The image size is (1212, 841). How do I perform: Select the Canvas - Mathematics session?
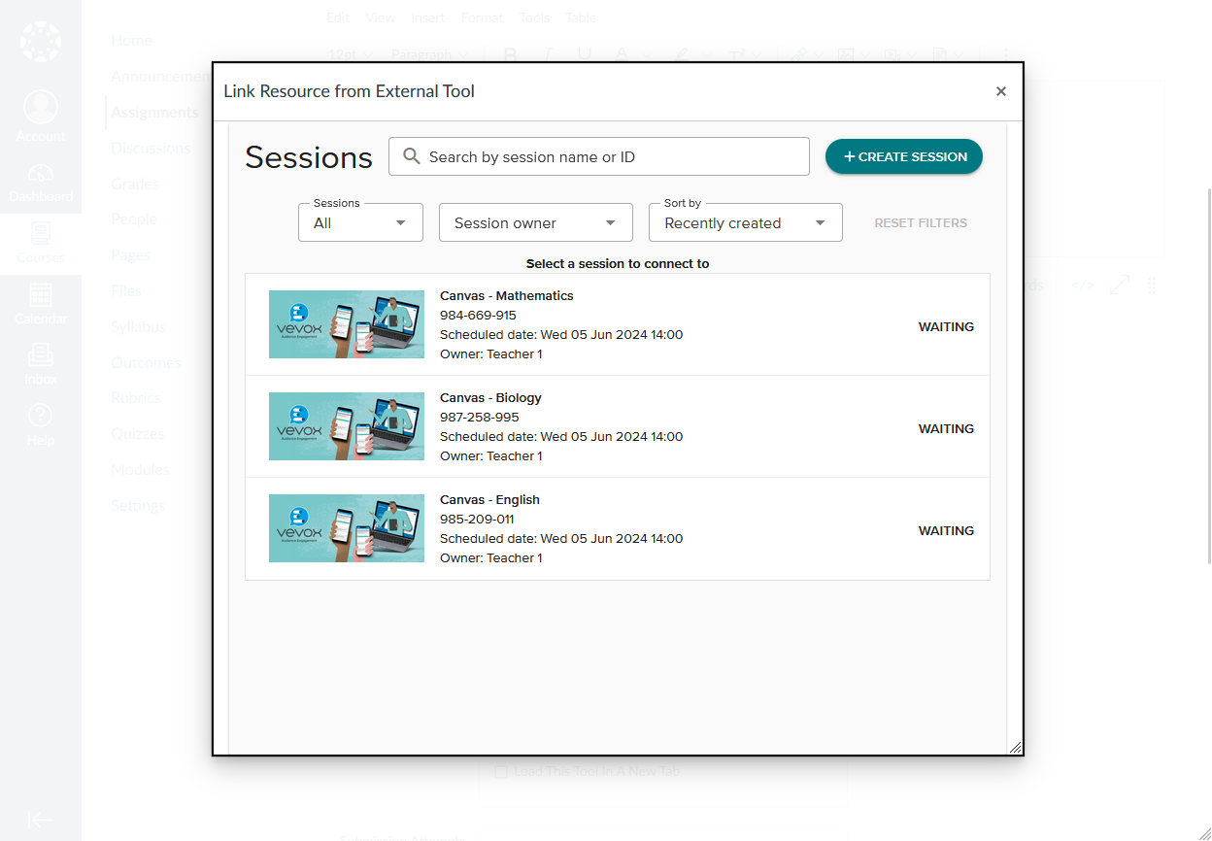[x=617, y=324]
